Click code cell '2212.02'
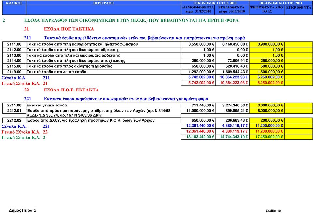Screen dimensions: 313x213 pos(14,121)
